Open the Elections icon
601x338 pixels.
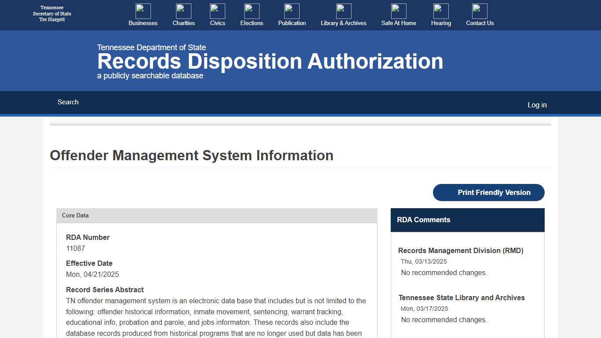[251, 11]
